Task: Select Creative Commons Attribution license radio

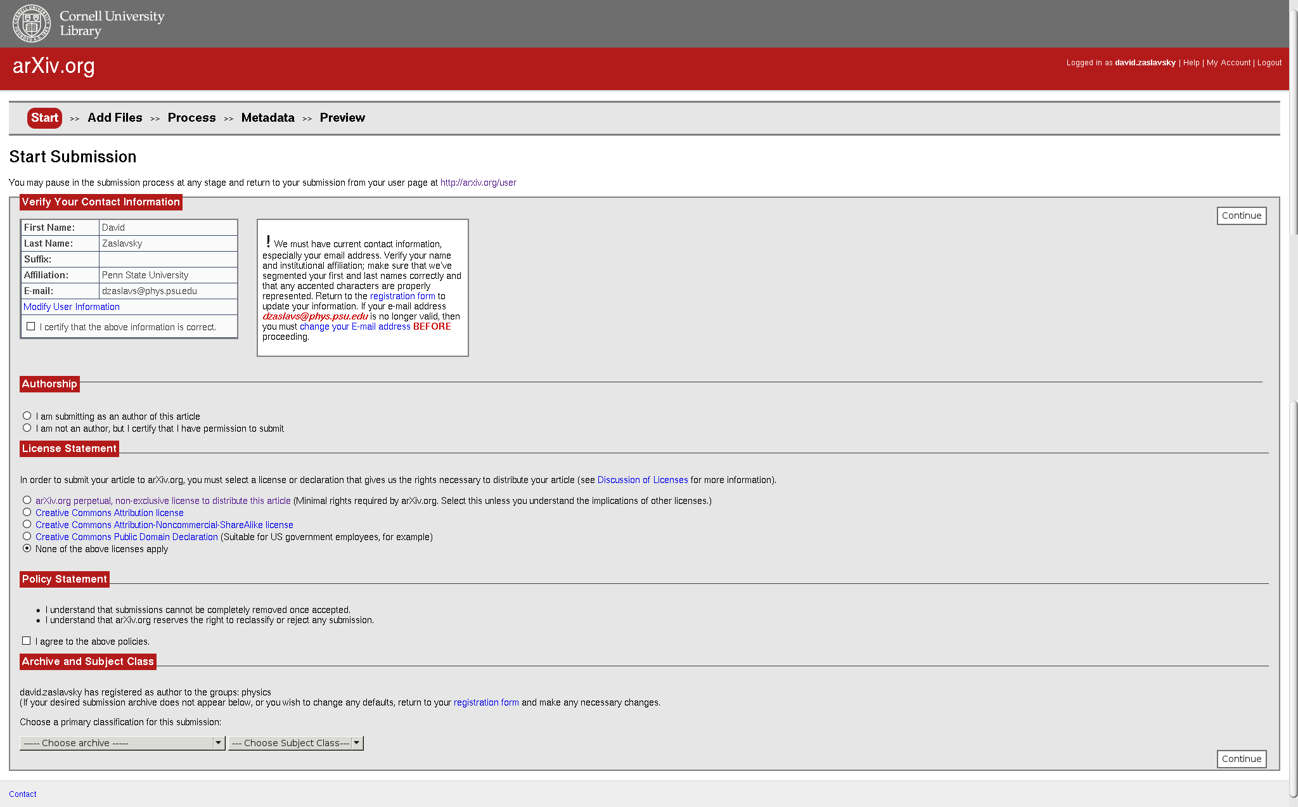Action: coord(27,512)
